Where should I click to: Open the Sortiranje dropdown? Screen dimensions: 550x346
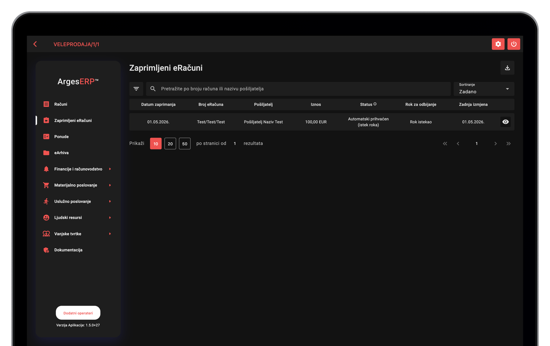click(x=484, y=89)
